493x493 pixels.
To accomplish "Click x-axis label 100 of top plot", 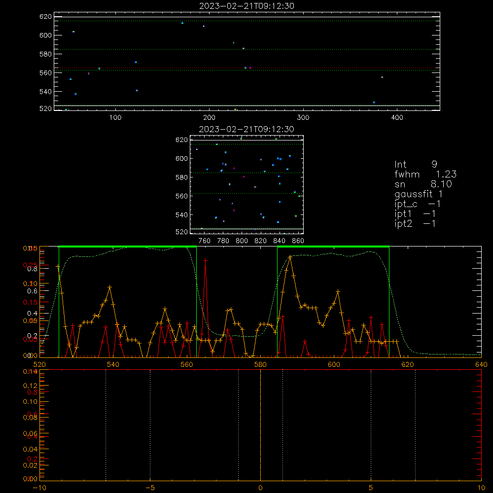I will tap(115, 118).
